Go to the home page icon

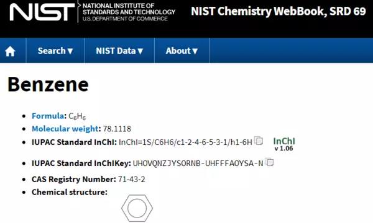click(10, 51)
